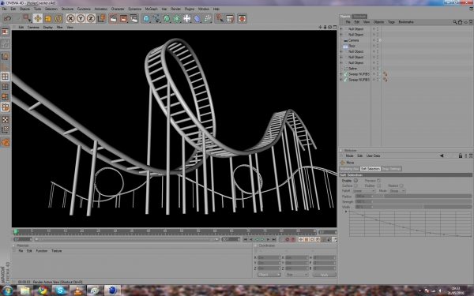Switch to the Snap Settings tab
Viewport: 474px width, 296px height.
click(x=391, y=169)
